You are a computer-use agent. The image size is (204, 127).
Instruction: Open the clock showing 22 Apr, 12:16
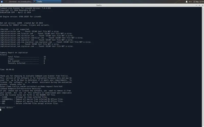[198, 2]
